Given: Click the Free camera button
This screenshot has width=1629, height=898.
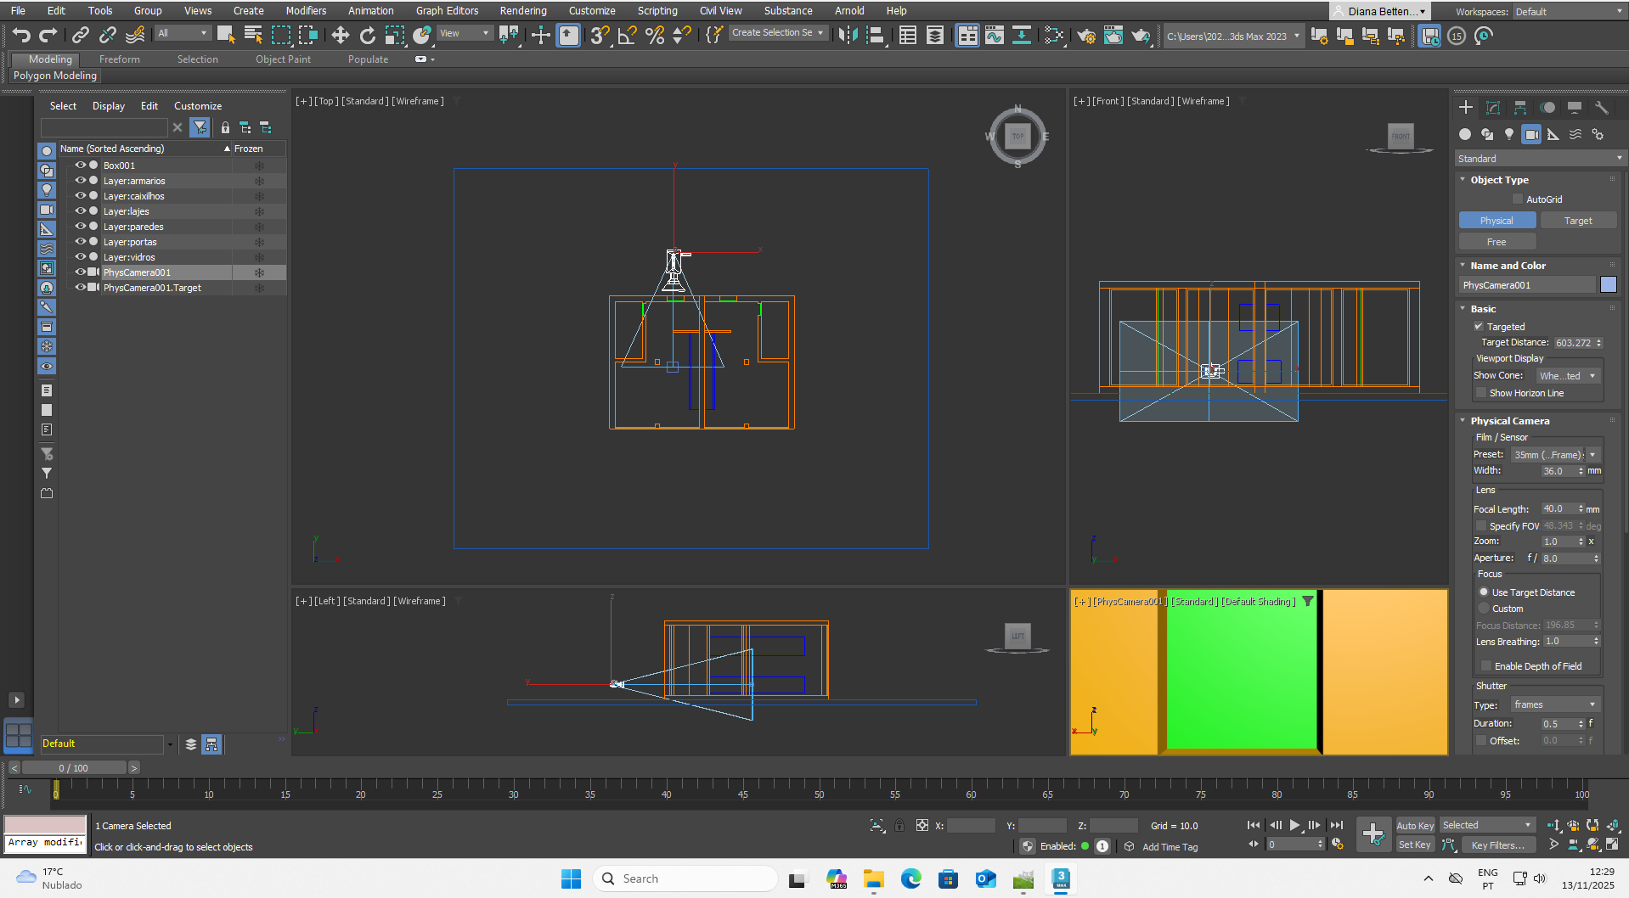Looking at the screenshot, I should 1497,242.
